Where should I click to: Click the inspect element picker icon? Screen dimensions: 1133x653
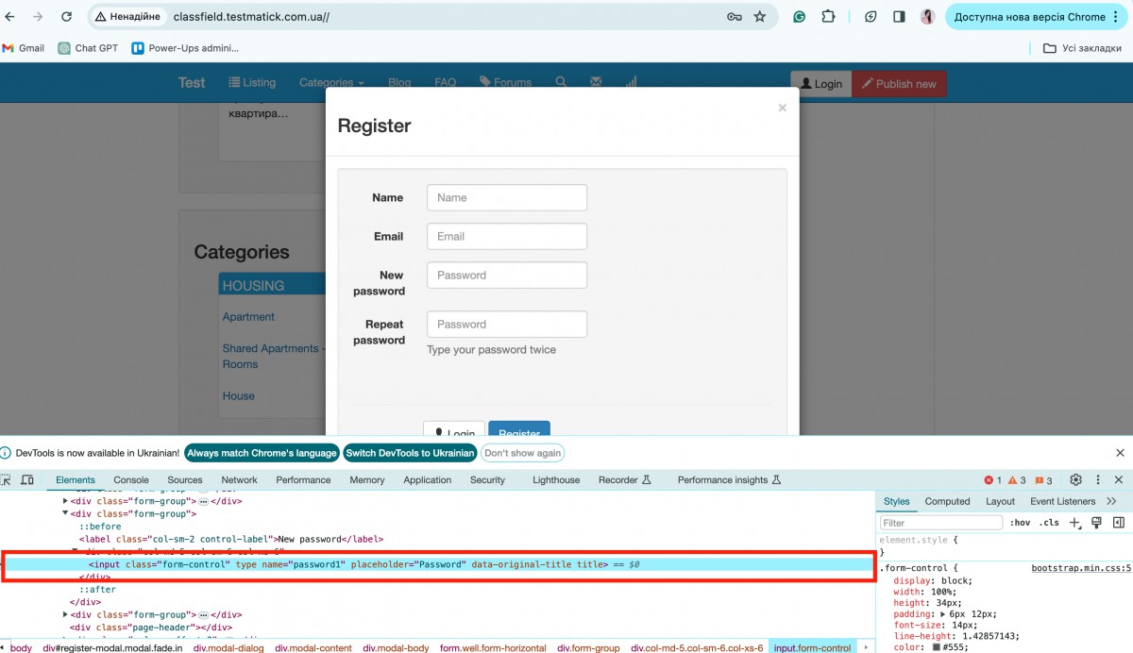coord(7,480)
